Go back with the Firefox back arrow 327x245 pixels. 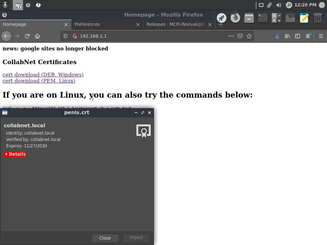coord(6,36)
